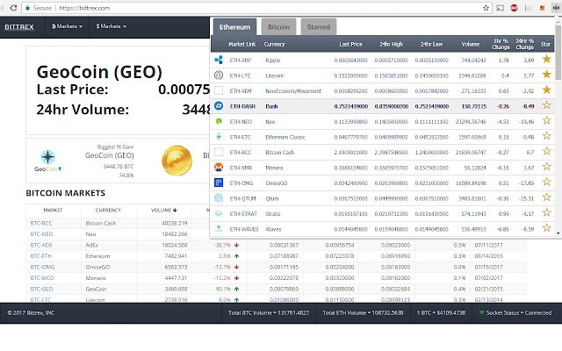
Task: Click the Dash coin icon
Action: [x=219, y=105]
